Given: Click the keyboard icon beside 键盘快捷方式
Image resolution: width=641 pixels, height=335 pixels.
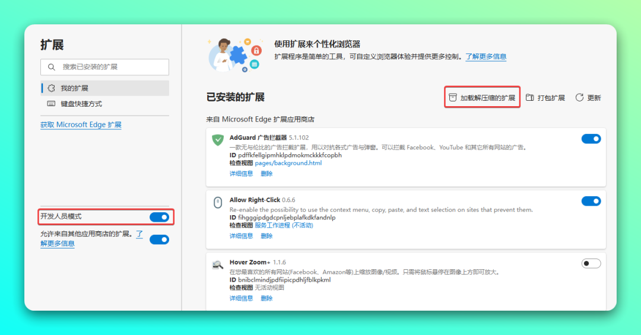Looking at the screenshot, I should (x=51, y=104).
